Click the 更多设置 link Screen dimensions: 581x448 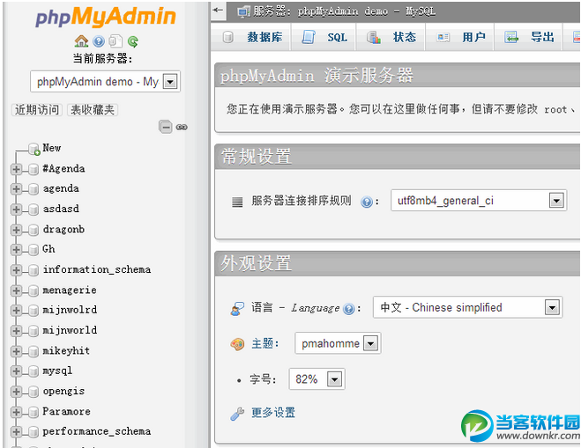[273, 413]
